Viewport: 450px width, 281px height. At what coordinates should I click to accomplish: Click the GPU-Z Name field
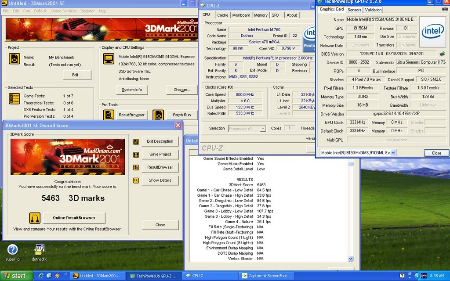tap(381, 19)
